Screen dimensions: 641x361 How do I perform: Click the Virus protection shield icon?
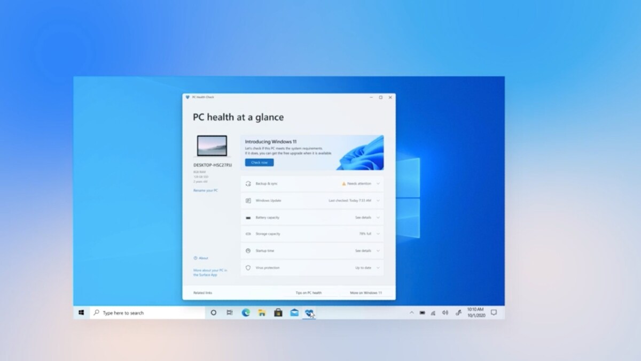(x=247, y=268)
